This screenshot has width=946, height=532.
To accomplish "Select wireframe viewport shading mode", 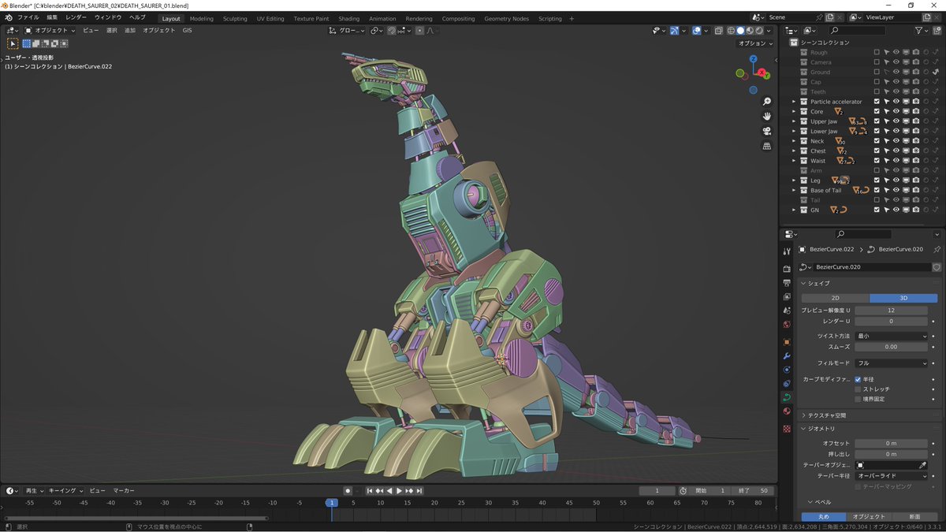I will [730, 31].
